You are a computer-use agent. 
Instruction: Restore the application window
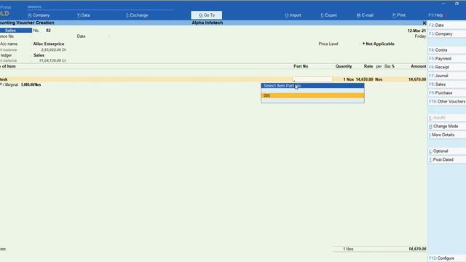click(x=457, y=4)
